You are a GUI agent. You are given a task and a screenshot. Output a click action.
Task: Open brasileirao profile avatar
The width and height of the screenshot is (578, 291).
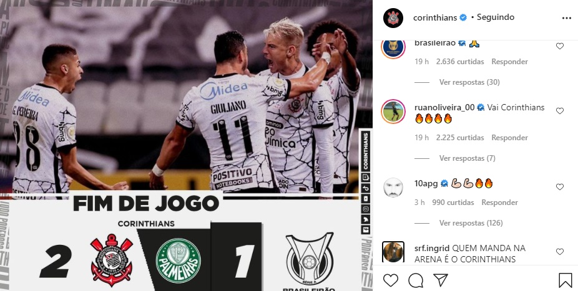(393, 48)
